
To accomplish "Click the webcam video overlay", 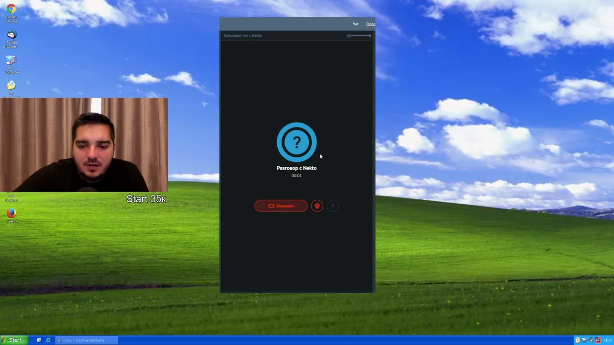I will tap(84, 145).
